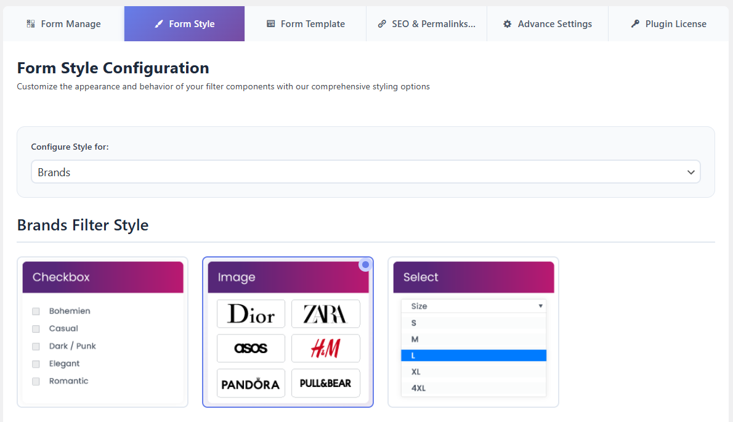Image resolution: width=733 pixels, height=422 pixels.
Task: Choose the Image filter style card
Action: pyautogui.click(x=288, y=332)
